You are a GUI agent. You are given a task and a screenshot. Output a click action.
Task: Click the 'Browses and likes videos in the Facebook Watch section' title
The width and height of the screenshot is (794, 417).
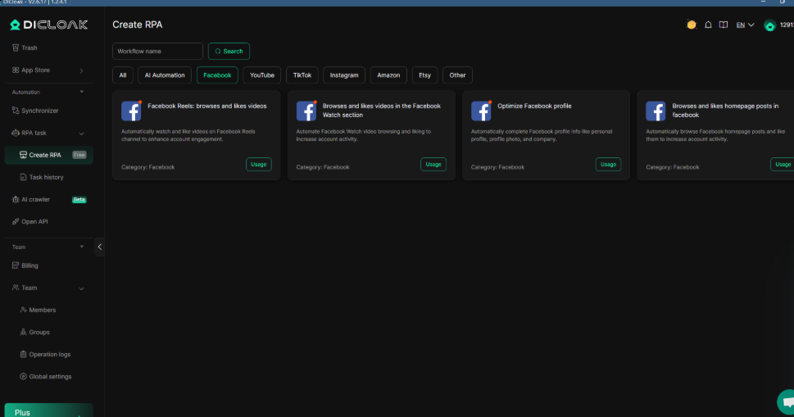coord(381,111)
